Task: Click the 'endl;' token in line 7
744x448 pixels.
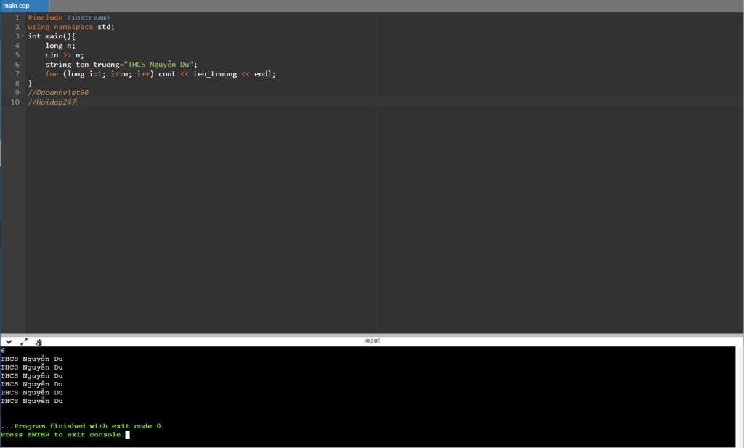Action: click(264, 74)
